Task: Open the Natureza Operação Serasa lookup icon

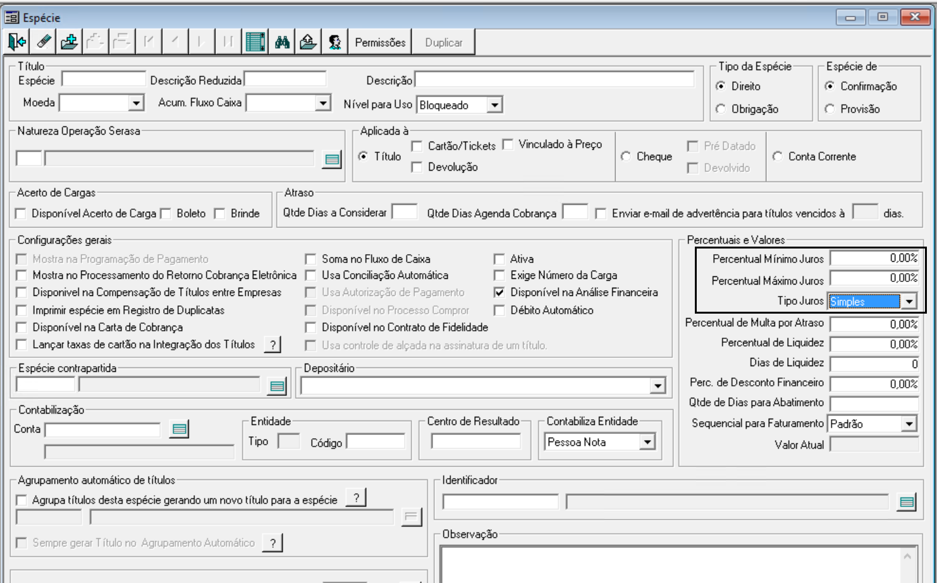Action: pos(332,159)
